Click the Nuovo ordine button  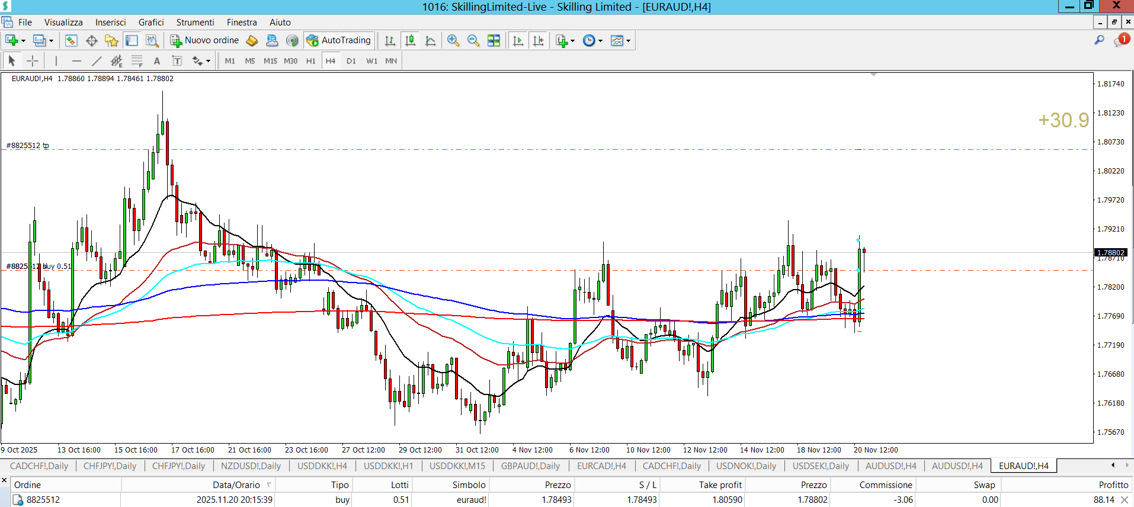pos(205,40)
